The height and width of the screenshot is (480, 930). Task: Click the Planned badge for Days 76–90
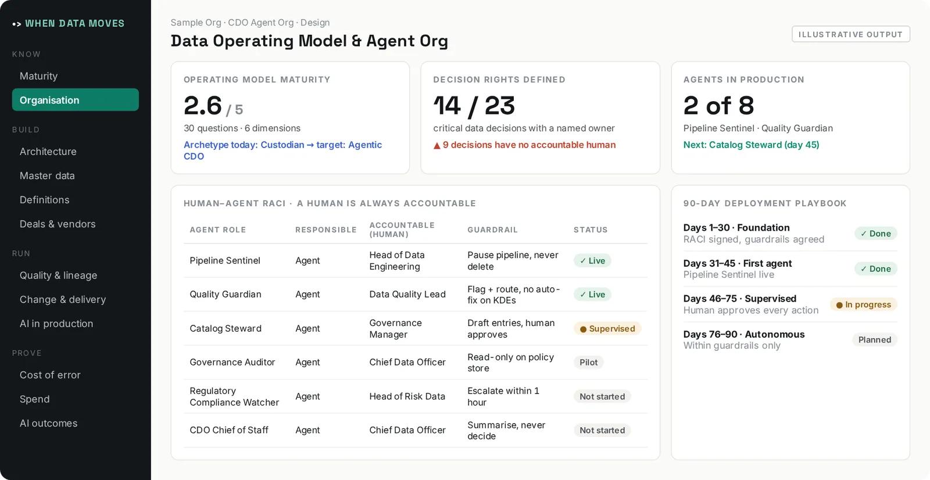(x=875, y=340)
